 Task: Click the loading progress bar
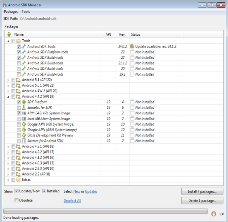(105, 211)
